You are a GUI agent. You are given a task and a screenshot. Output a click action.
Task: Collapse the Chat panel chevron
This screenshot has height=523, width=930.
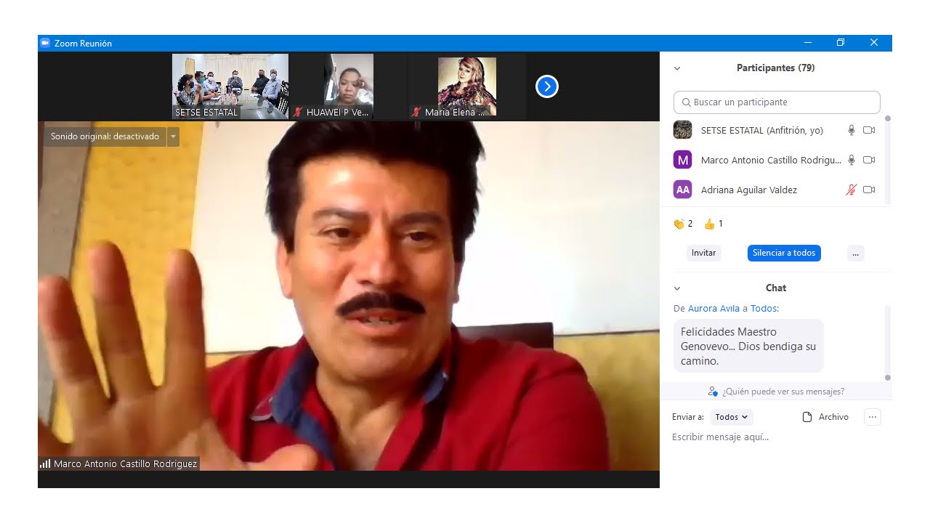(677, 288)
